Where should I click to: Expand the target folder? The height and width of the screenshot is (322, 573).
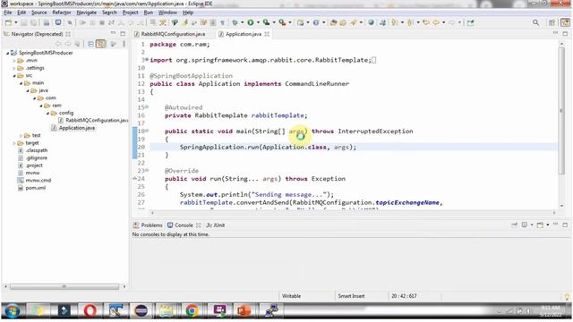click(14, 143)
